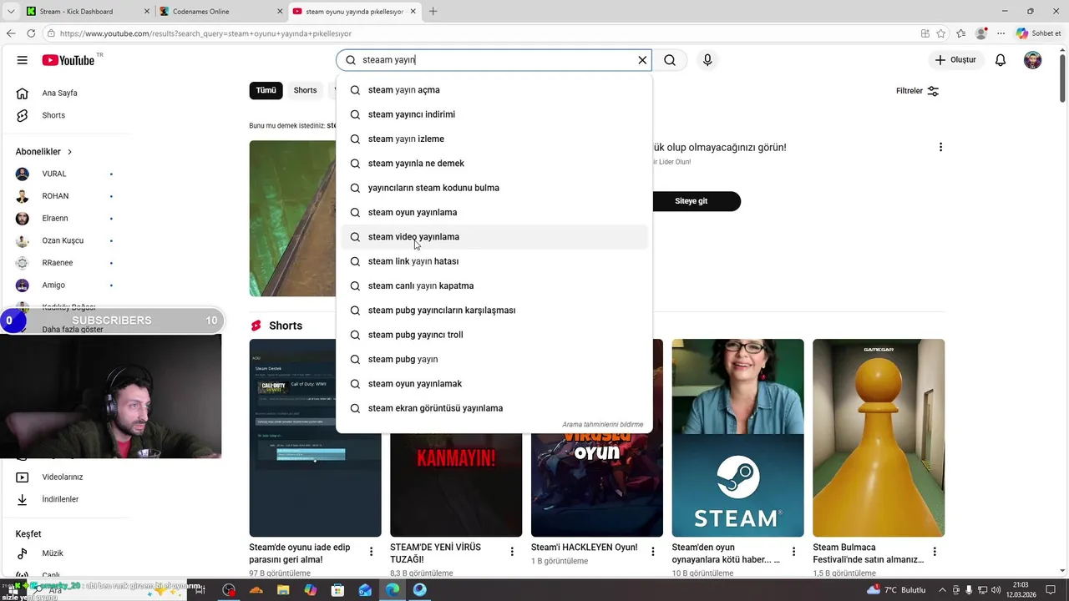This screenshot has width=1069, height=601.
Task: Open options for 'Steam'de oyunu iade edip' short
Action: pos(372,552)
